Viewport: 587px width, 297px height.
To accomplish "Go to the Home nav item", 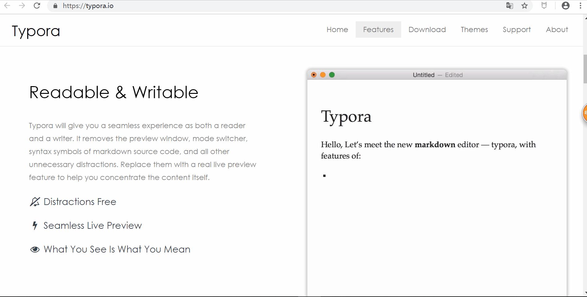I will 337,30.
